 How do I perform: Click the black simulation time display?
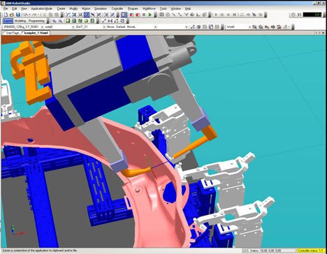click(312, 15)
